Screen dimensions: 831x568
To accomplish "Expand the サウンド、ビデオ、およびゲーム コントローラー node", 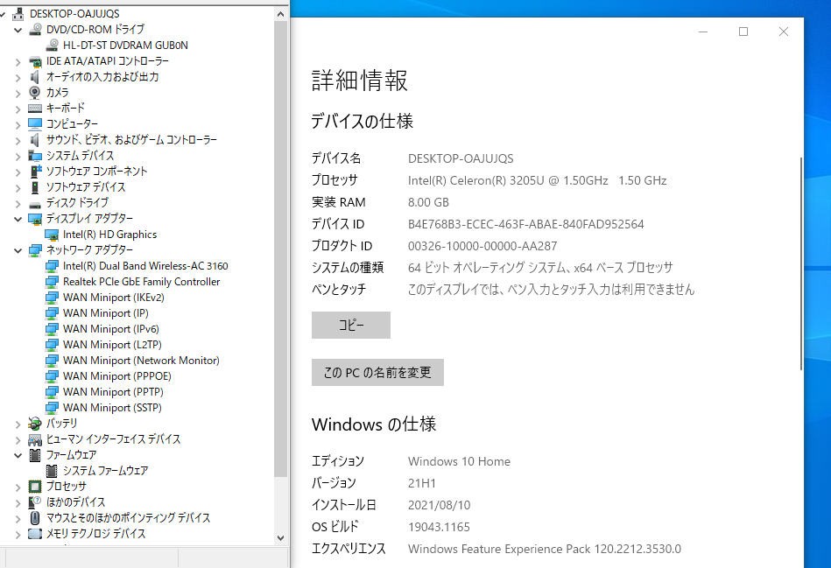I will [x=18, y=140].
